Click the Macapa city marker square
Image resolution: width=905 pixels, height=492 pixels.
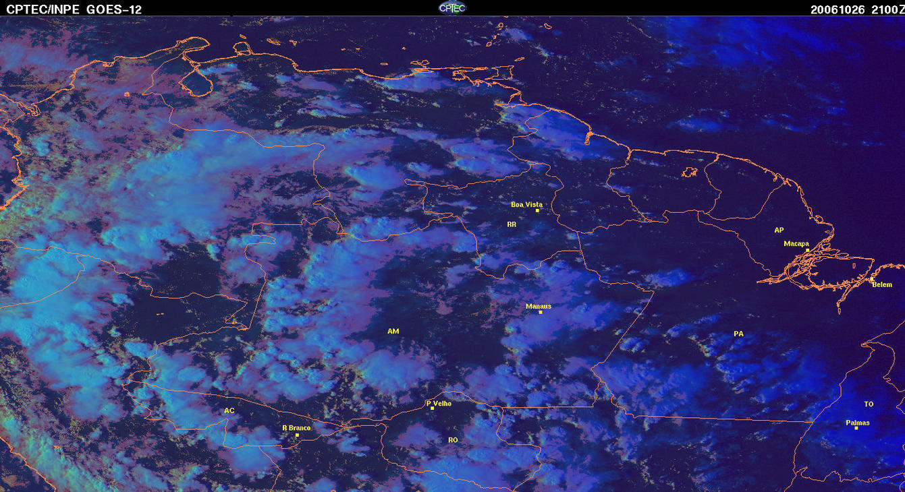pyautogui.click(x=807, y=250)
